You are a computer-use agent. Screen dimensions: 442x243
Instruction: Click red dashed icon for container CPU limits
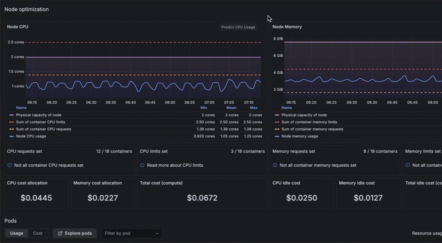click(x=12, y=122)
